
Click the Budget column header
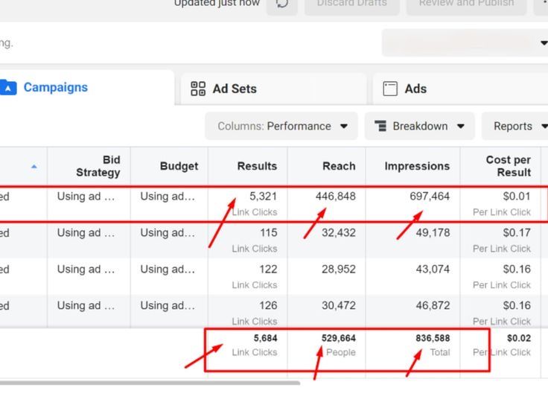click(x=179, y=166)
